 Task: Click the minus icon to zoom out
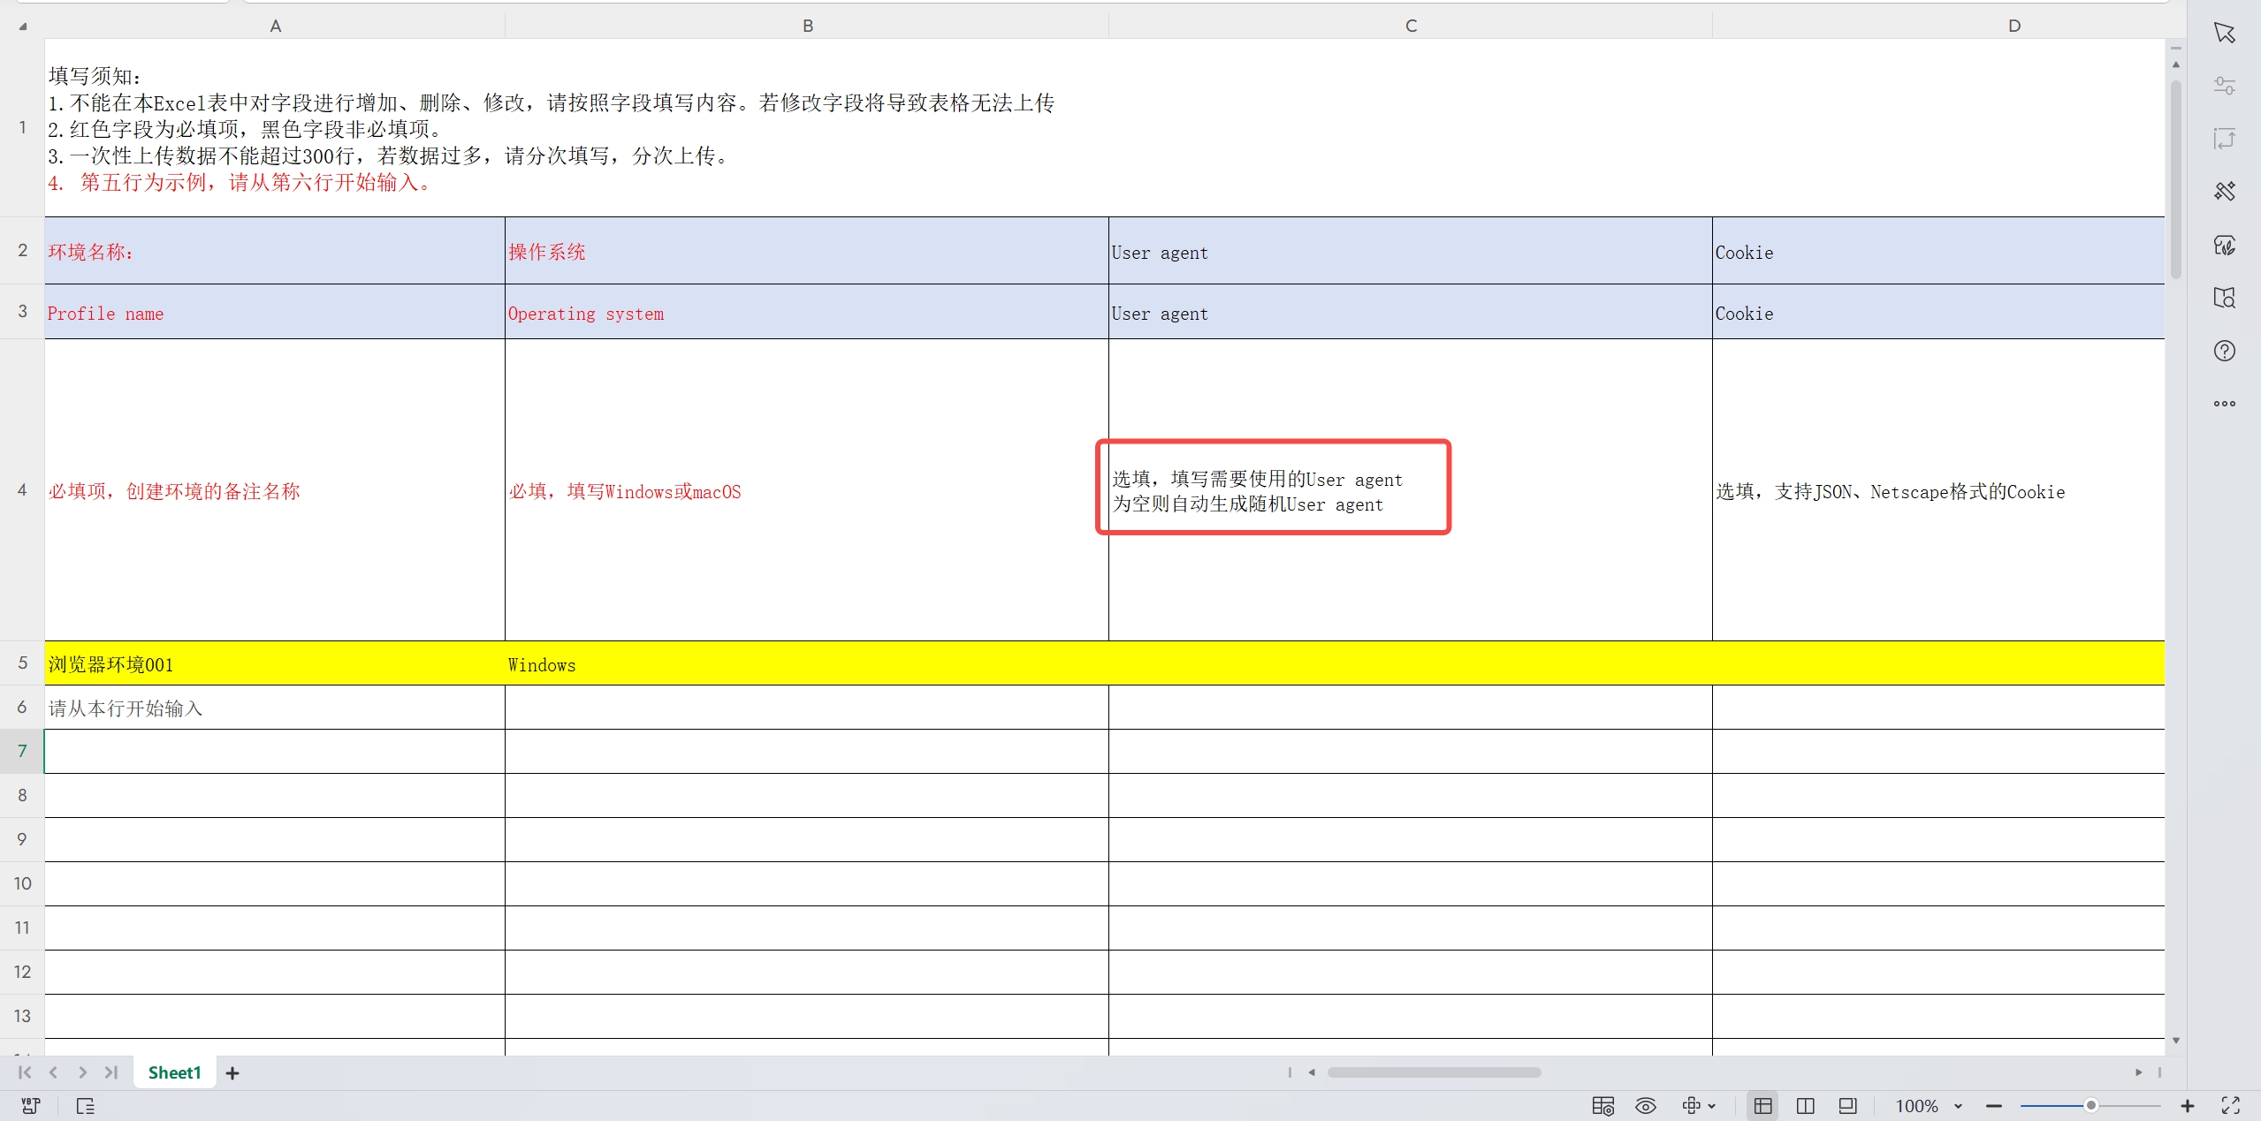click(x=1993, y=1105)
